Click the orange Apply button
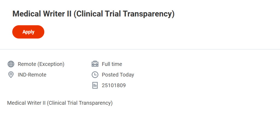Viewport: 280px width, 114px height. coord(28,32)
